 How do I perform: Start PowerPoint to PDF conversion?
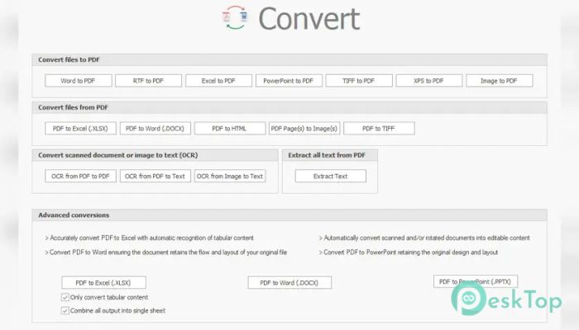click(289, 81)
